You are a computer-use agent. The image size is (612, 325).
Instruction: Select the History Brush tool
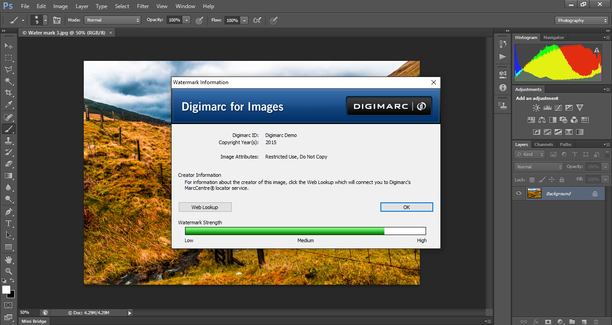[x=9, y=152]
